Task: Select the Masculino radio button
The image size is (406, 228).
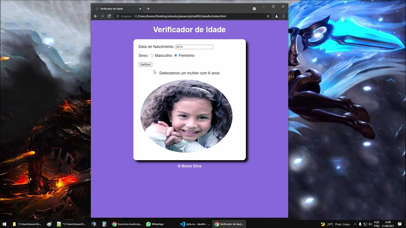Action: coord(152,55)
